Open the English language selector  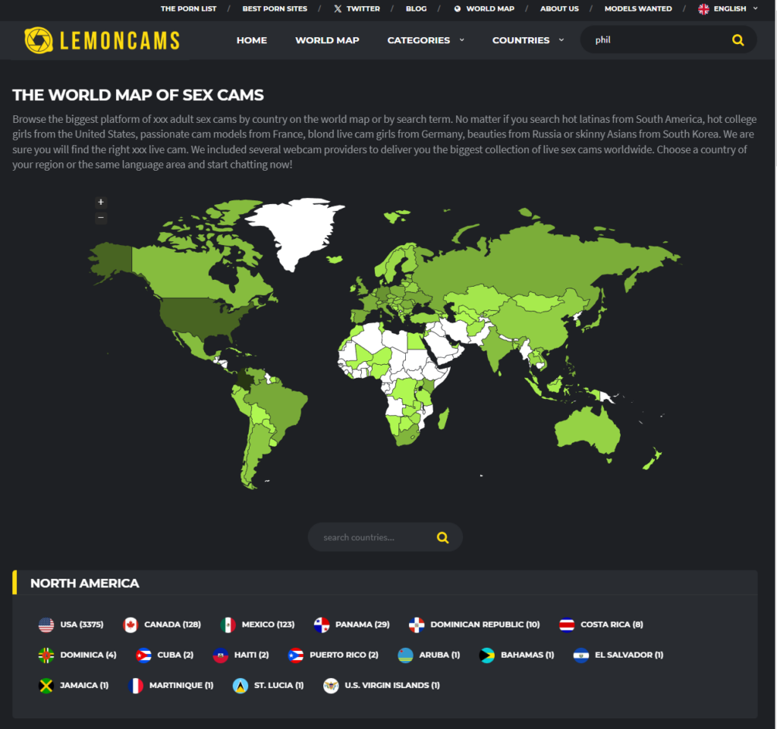tap(728, 9)
